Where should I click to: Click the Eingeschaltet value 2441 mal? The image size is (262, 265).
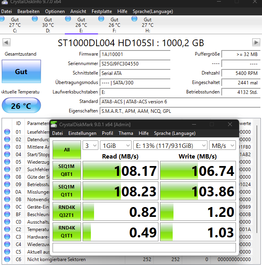pos(241,83)
